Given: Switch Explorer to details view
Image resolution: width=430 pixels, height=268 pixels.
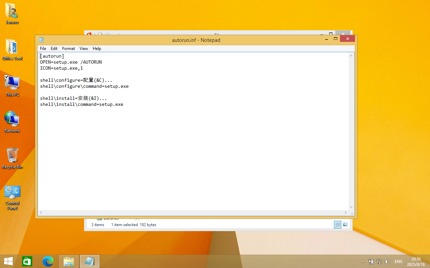Looking at the screenshot, I should [338, 225].
